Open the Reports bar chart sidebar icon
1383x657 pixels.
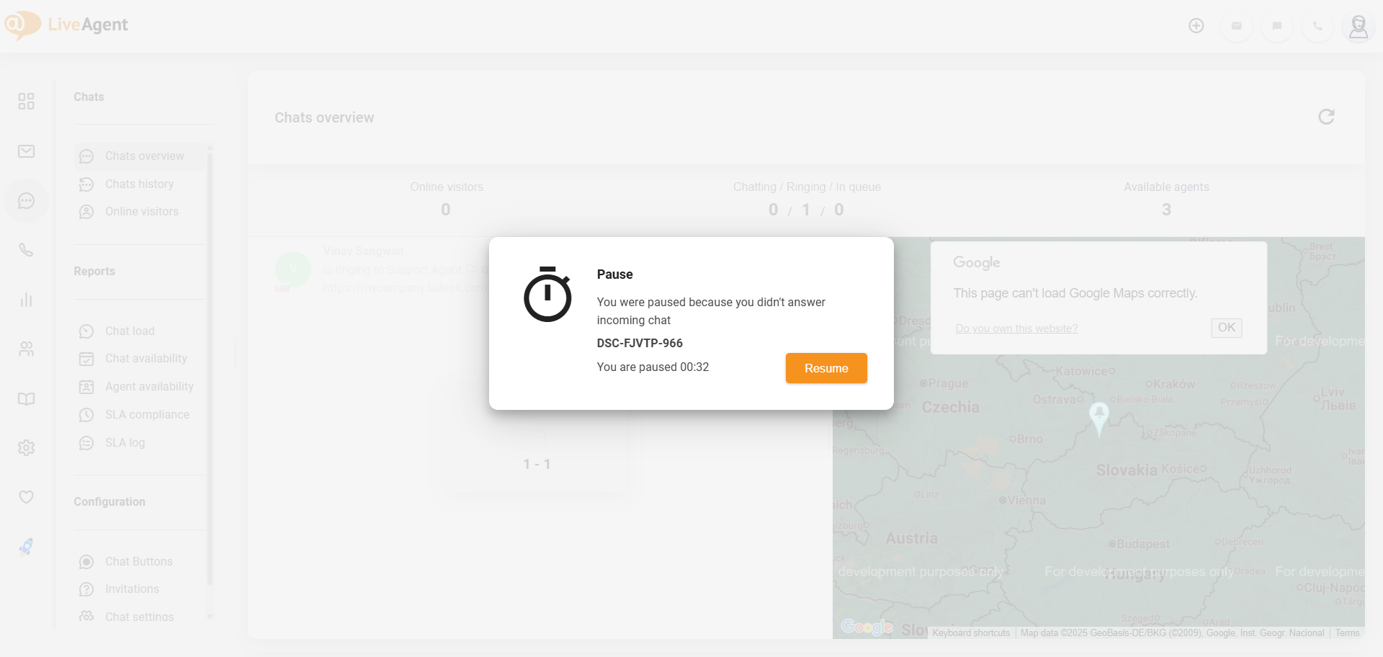(27, 300)
